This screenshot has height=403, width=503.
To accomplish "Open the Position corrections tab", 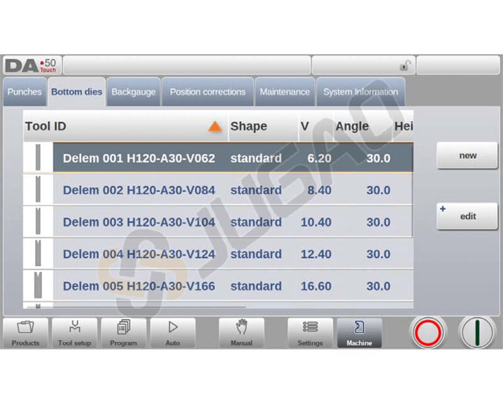I will tap(207, 92).
